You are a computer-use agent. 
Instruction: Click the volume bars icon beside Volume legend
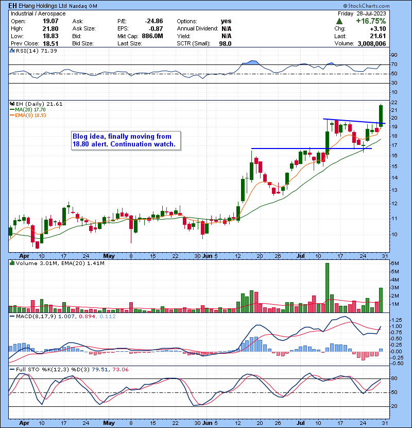coord(12,263)
